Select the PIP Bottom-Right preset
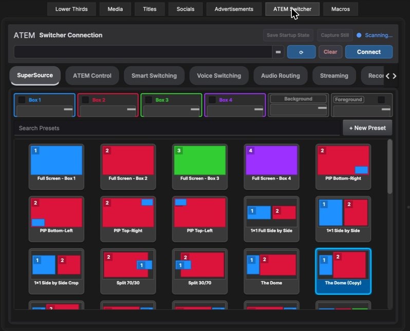Screen dimensions: 410x331 tap(343, 167)
